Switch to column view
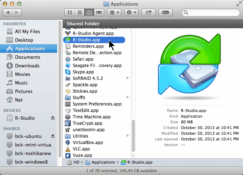243x175 pixels. click(89, 12)
